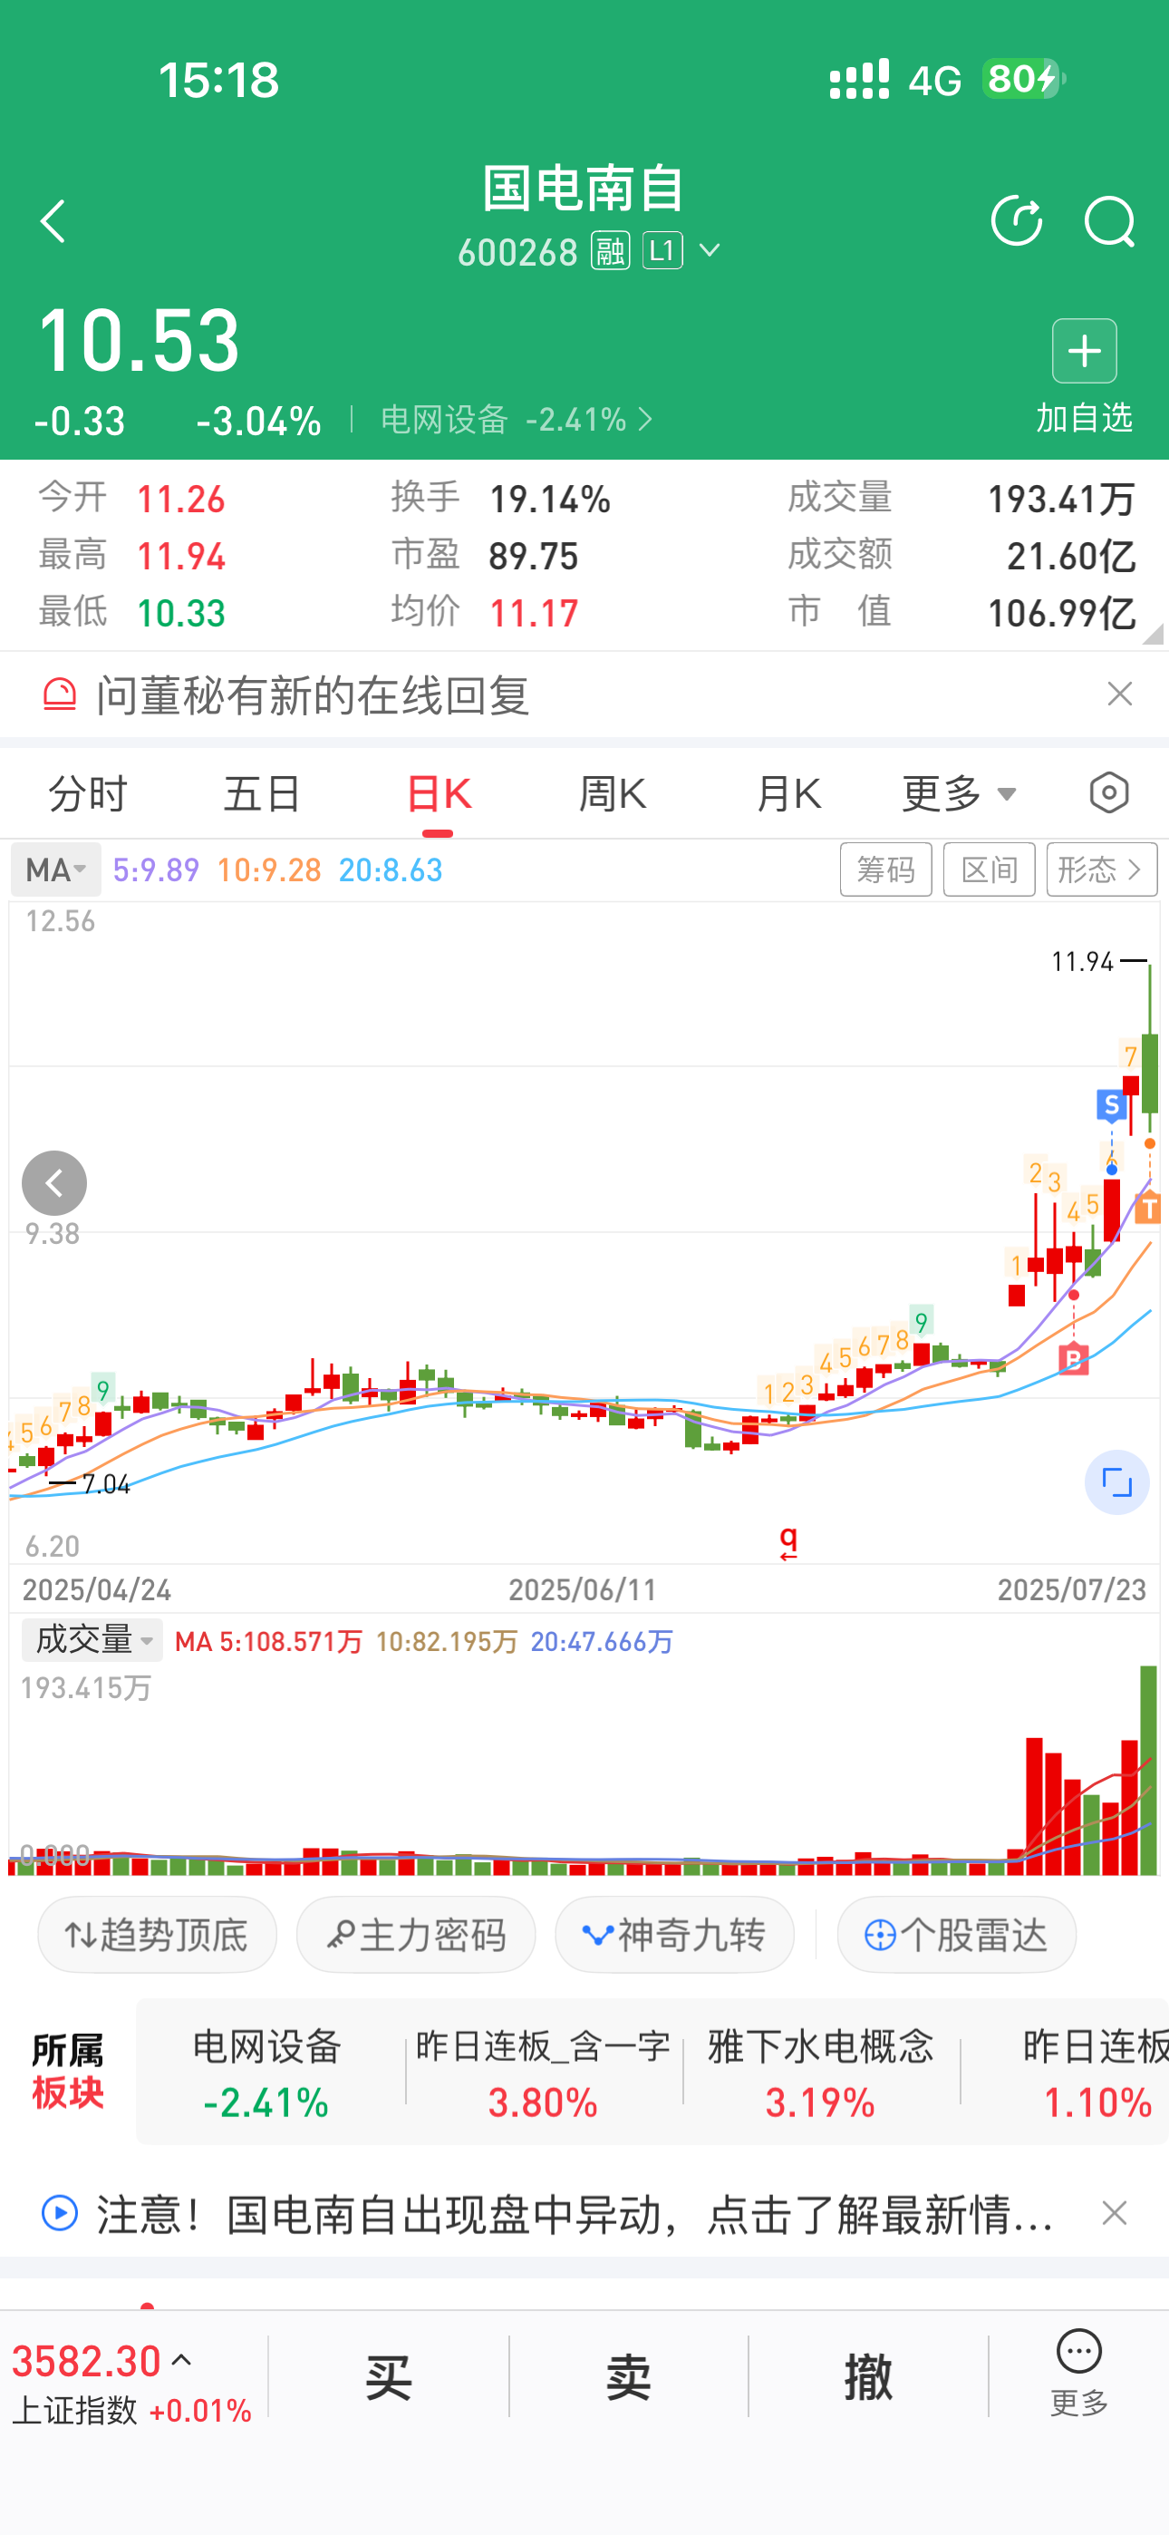1169x2535 pixels.
Task: Expand chart to fullscreen landscape view
Action: coord(1116,1482)
